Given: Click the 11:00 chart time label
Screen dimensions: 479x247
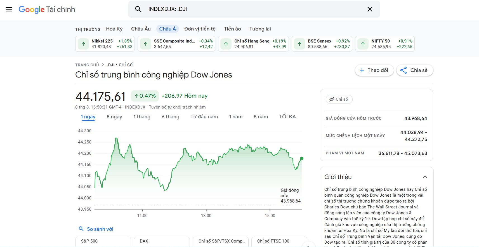Looking at the screenshot, I should pyautogui.click(x=142, y=216).
